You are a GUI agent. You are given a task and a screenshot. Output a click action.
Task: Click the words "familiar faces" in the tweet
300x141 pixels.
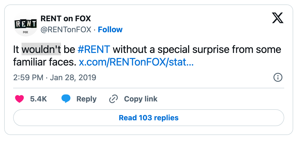44,63
